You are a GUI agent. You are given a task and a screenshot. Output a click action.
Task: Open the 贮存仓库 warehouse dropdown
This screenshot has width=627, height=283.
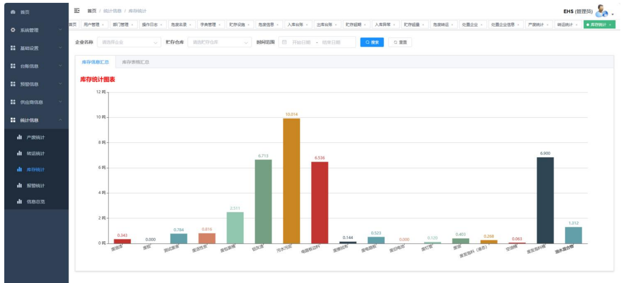tap(220, 43)
